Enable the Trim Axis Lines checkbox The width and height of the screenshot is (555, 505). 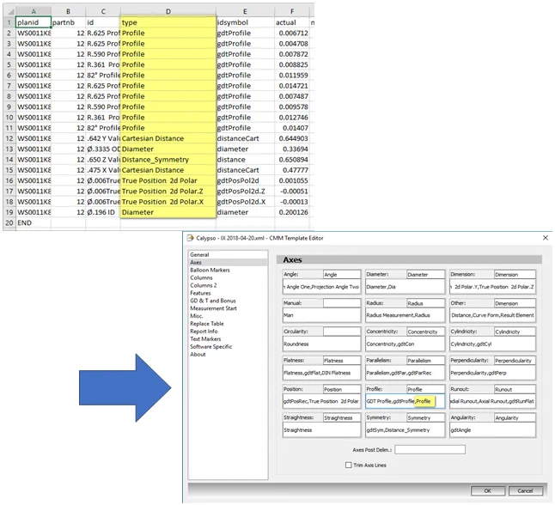coord(347,465)
